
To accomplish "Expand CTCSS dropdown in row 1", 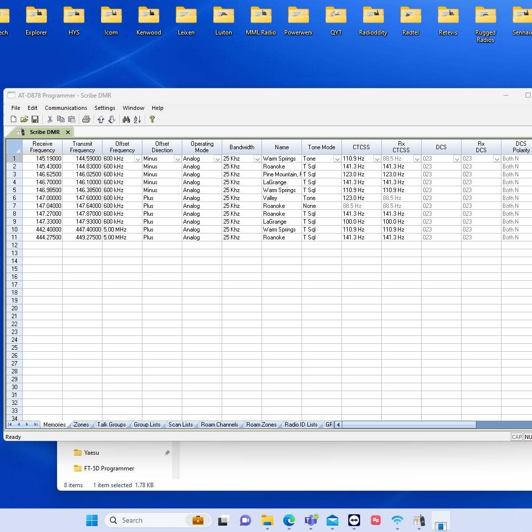I will (377, 159).
